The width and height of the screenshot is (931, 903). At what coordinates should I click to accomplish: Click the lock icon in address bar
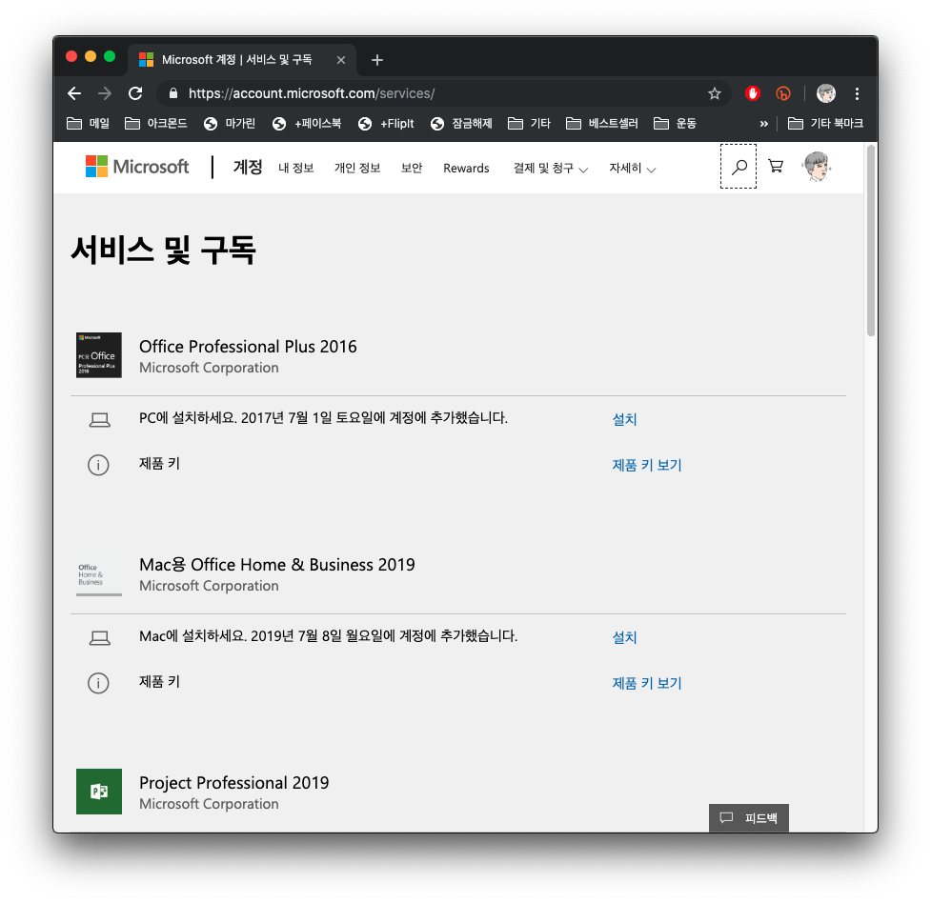(173, 93)
